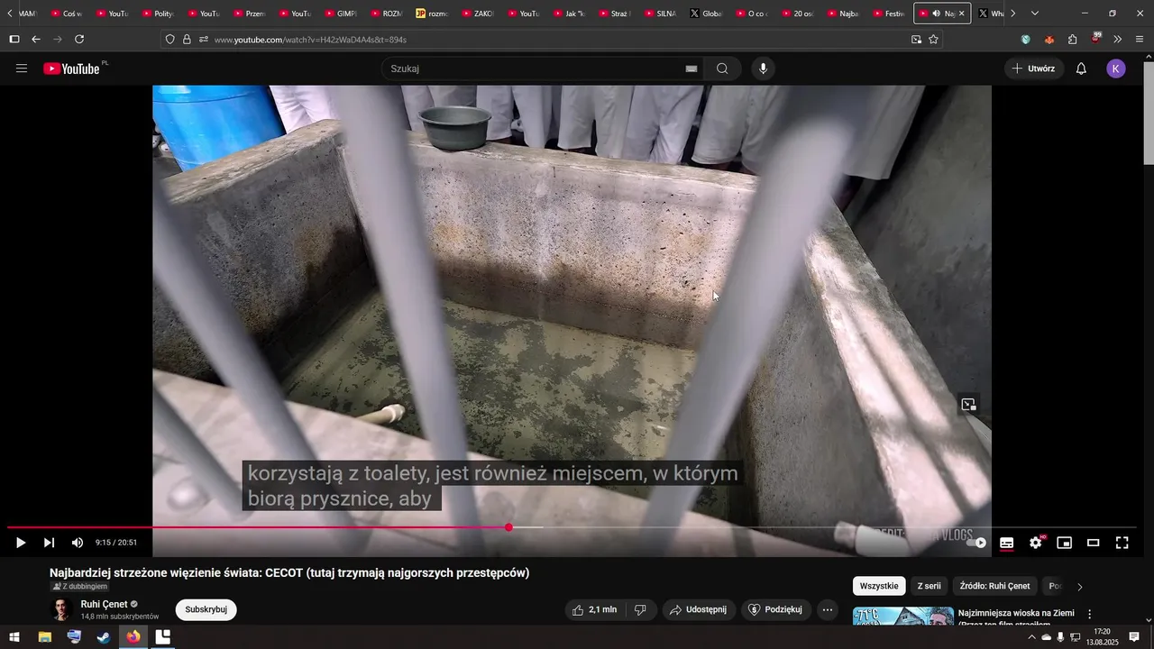Viewport: 1154px width, 649px height.
Task: Mute active tab via speaker icon
Action: click(x=937, y=14)
